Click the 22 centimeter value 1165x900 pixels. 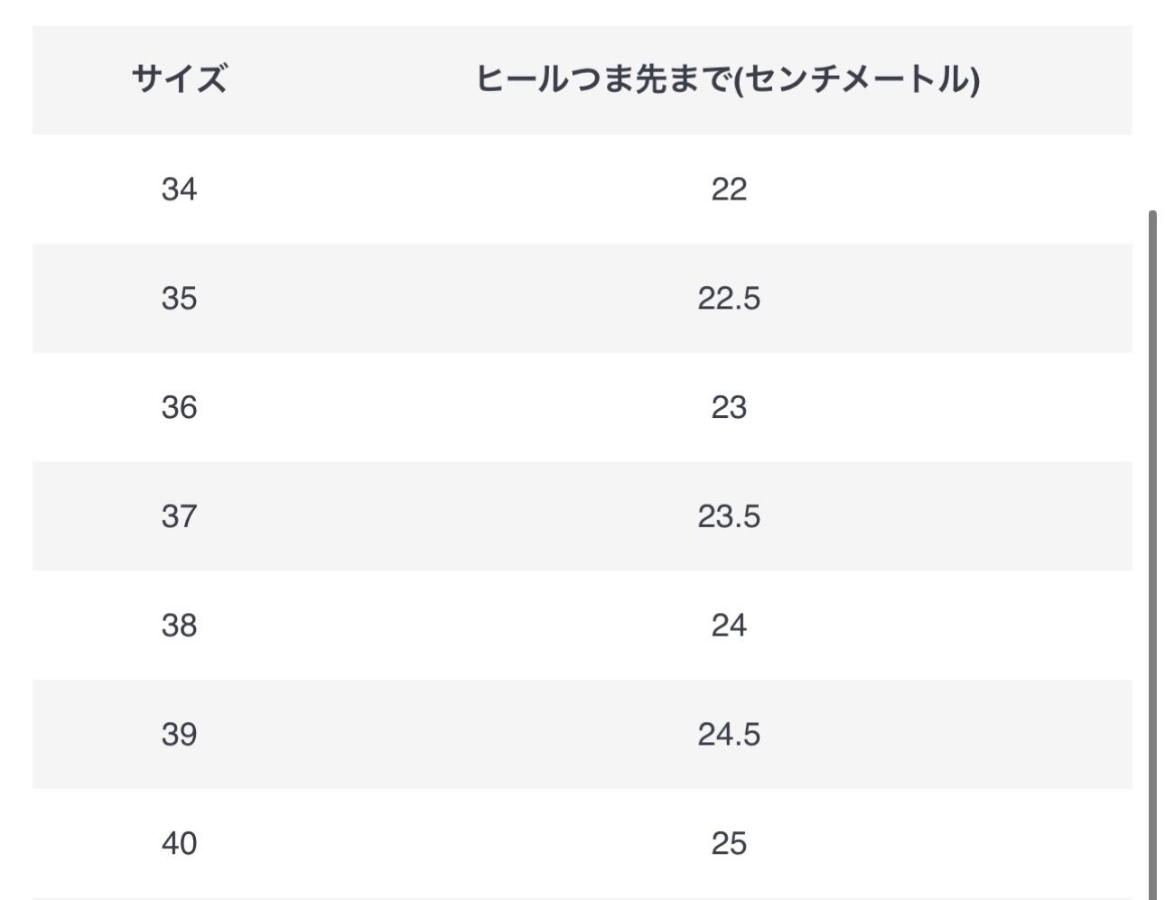tap(728, 190)
